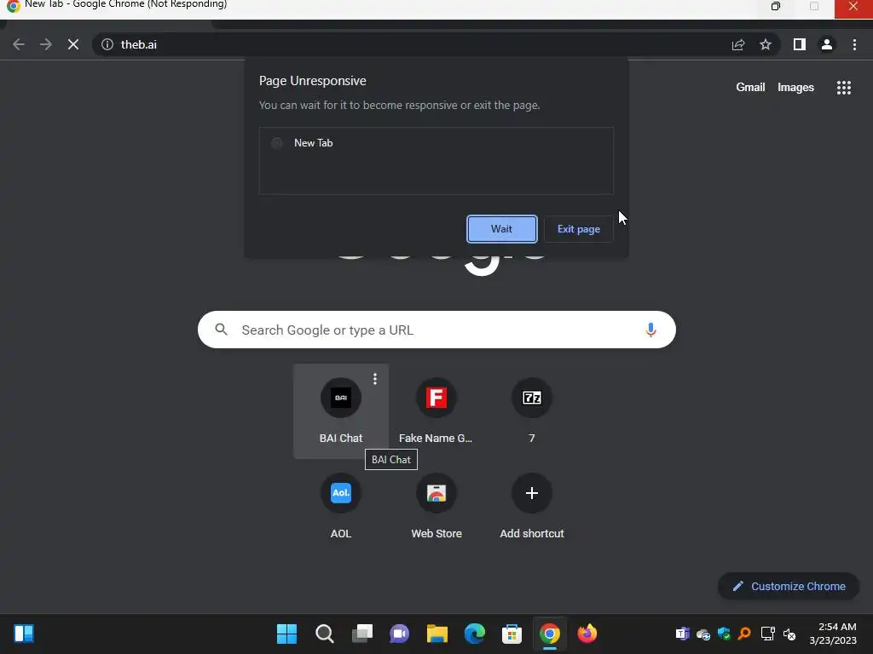Open File Explorer from taskbar
The image size is (873, 654).
click(x=437, y=634)
